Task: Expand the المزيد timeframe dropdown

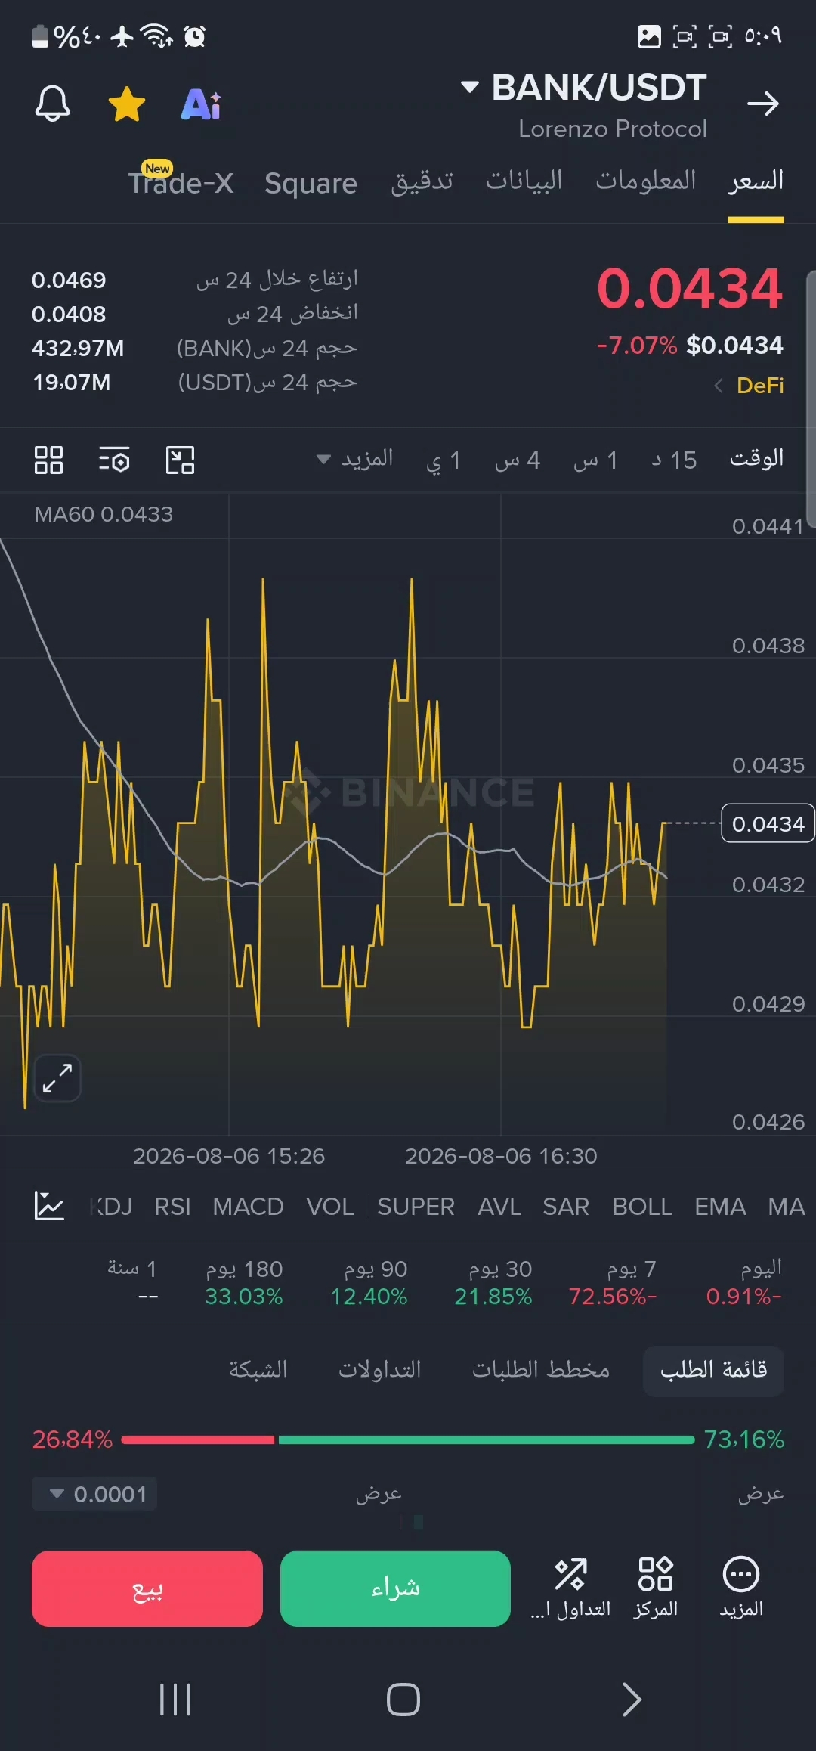Action: (x=354, y=459)
